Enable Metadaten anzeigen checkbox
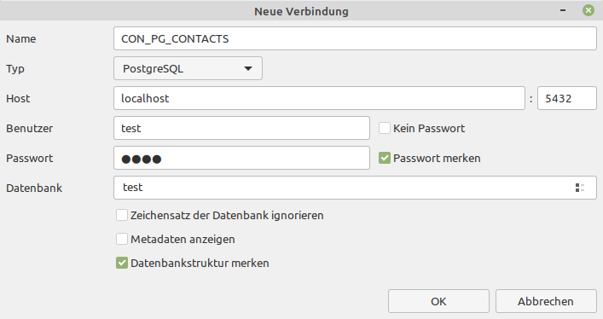This screenshot has width=603, height=319. tap(122, 239)
